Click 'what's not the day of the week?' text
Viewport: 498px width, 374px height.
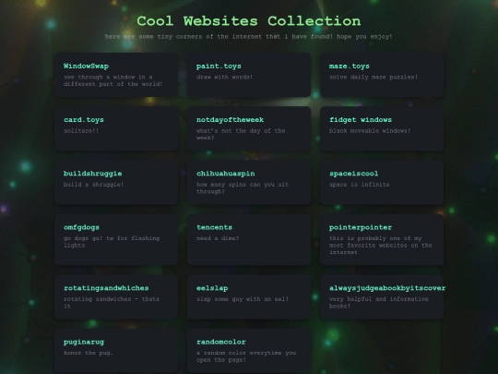[241, 134]
